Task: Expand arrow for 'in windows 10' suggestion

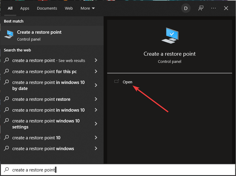Action: click(96, 110)
